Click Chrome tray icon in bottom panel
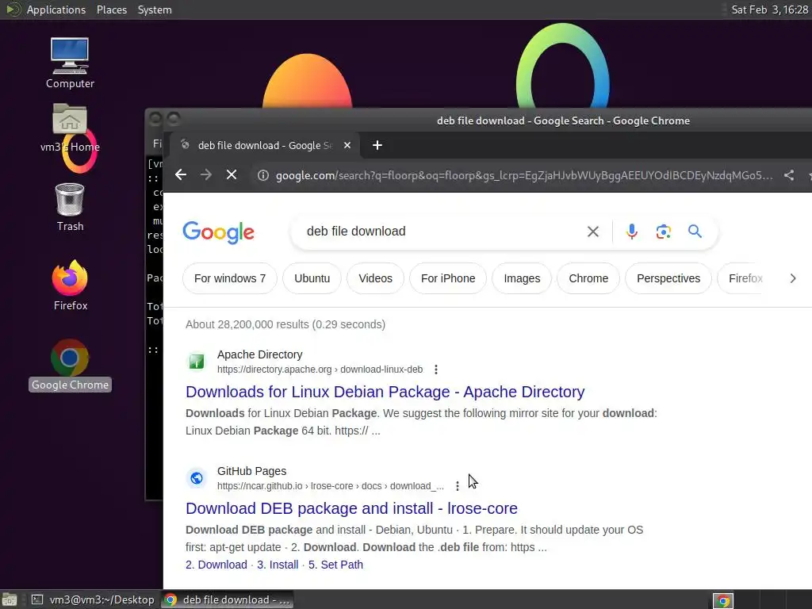Viewport: 812px width, 609px height. tap(723, 601)
